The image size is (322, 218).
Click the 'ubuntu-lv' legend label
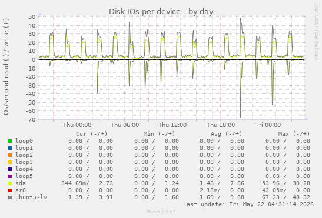click(x=31, y=197)
